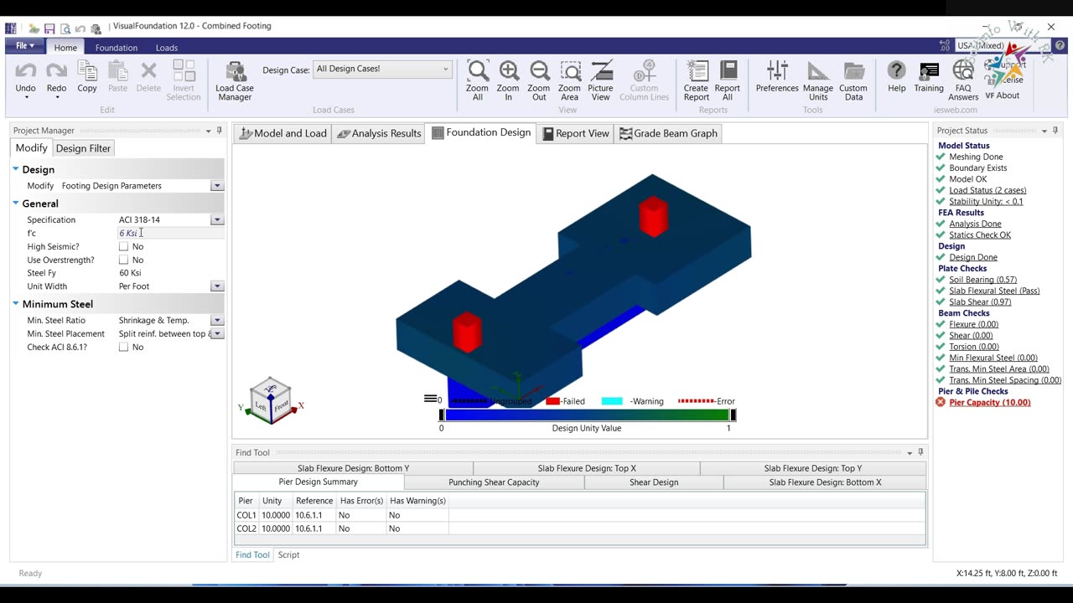Click the Redo icon in the ribbon
1073x603 pixels.
[56, 71]
